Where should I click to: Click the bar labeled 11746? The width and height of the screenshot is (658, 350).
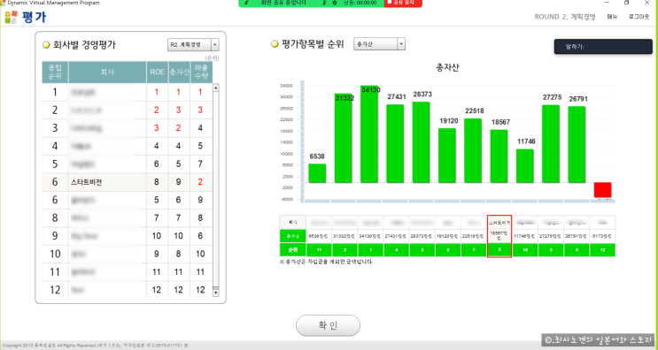(x=525, y=166)
